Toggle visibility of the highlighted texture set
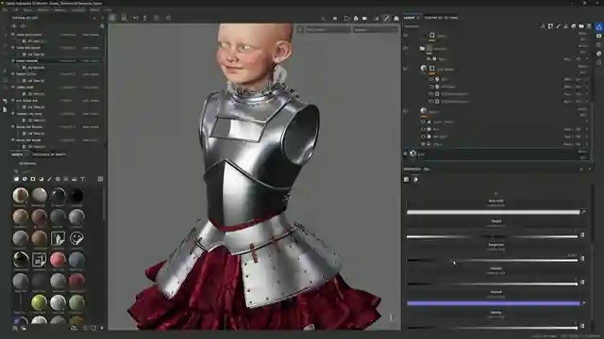 pyautogui.click(x=12, y=60)
